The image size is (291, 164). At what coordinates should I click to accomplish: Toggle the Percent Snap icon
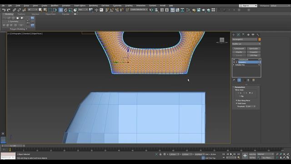point(117,10)
